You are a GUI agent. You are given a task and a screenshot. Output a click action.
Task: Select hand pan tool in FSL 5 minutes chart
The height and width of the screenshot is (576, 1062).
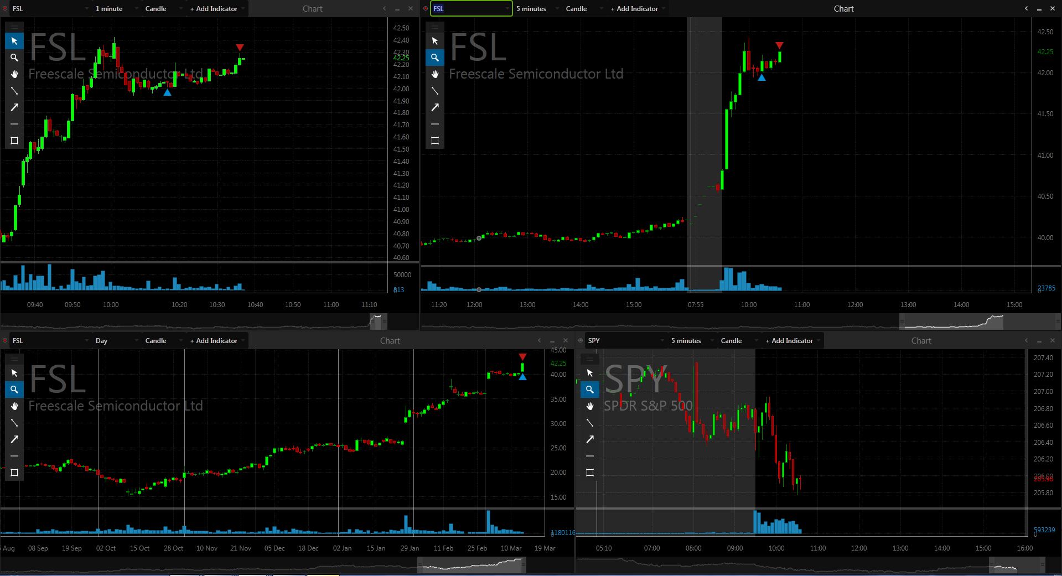(x=435, y=74)
